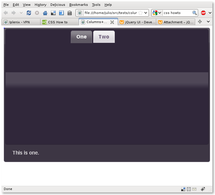Image resolution: width=215 pixels, height=195 pixels.
Task: Click the Adblock Plus ABP icon
Action: pos(203,13)
